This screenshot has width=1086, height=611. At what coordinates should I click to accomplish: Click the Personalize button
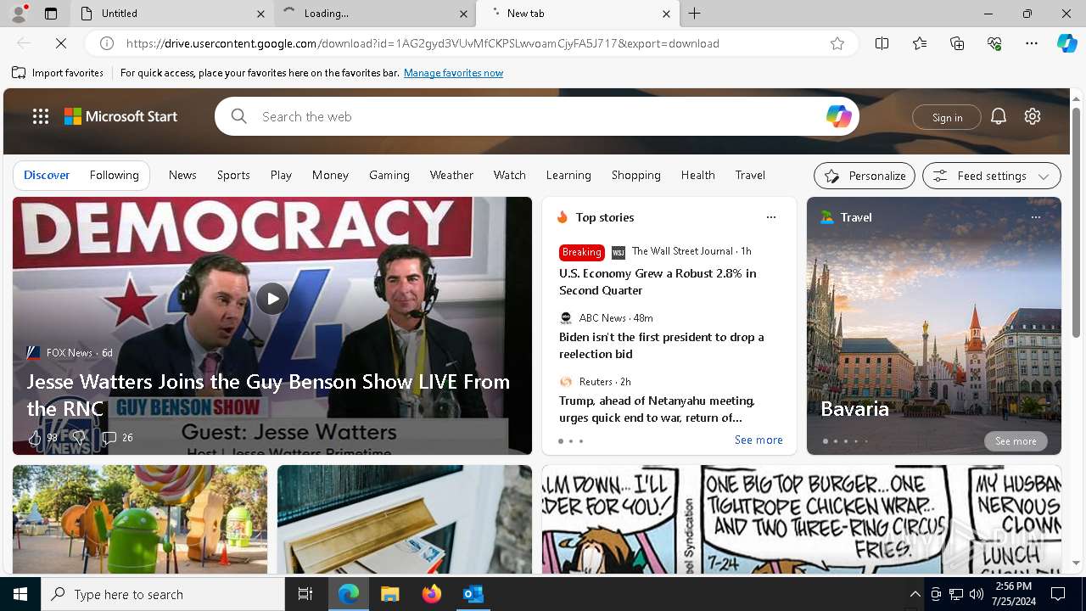coord(865,176)
